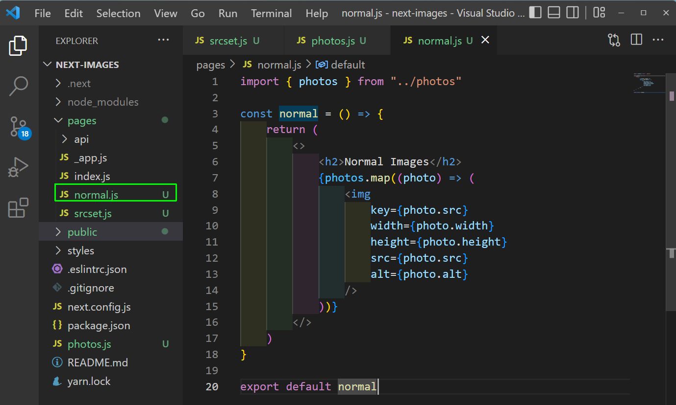The width and height of the screenshot is (676, 405).
Task: Click JS icon of the photos.js tab
Action: (x=301, y=41)
